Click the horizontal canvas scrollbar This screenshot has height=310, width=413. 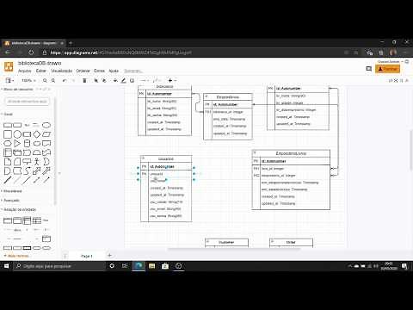click(x=234, y=249)
